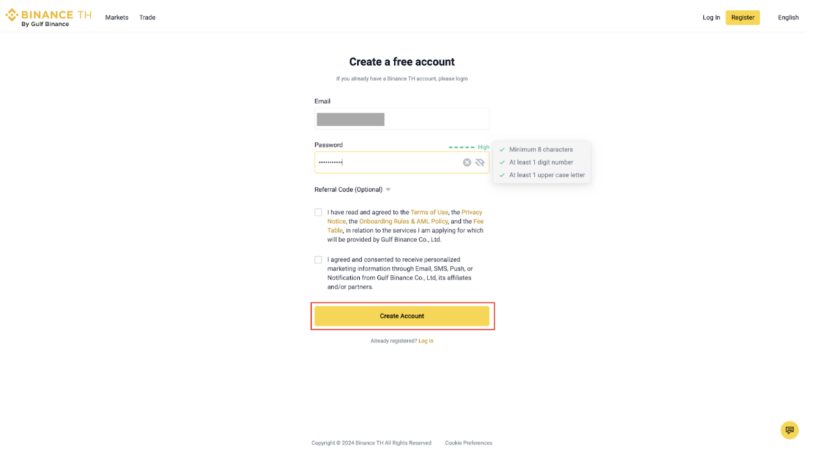The image size is (813, 465).
Task: Collapse the Referral Code disclosure arrow
Action: click(388, 189)
